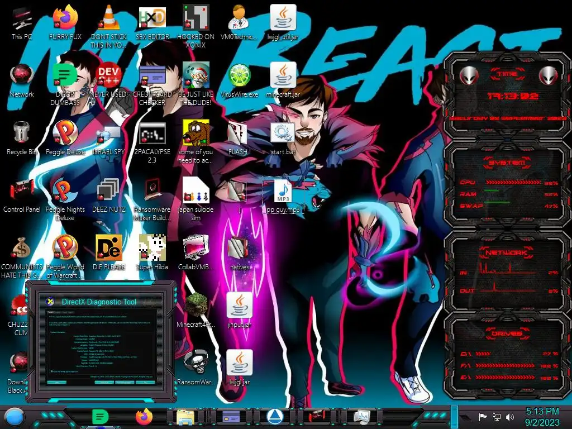Open the blue triangle app on taskbar
Screen dimensions: 572x429
(x=275, y=417)
